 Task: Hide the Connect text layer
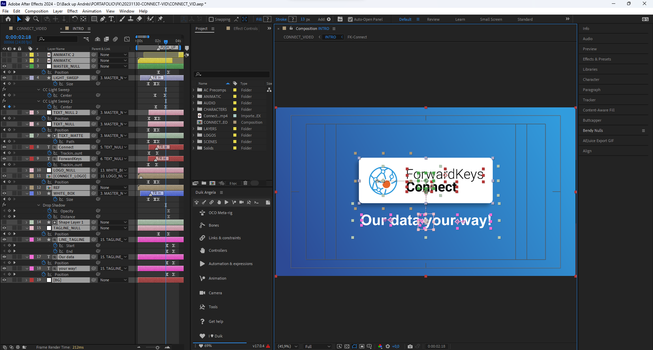tap(4, 147)
